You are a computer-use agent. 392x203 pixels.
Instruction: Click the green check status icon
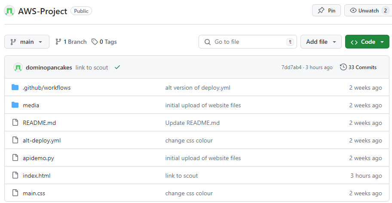click(117, 67)
